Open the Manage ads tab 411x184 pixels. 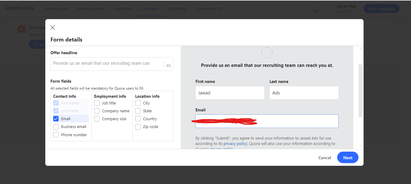point(57,9)
